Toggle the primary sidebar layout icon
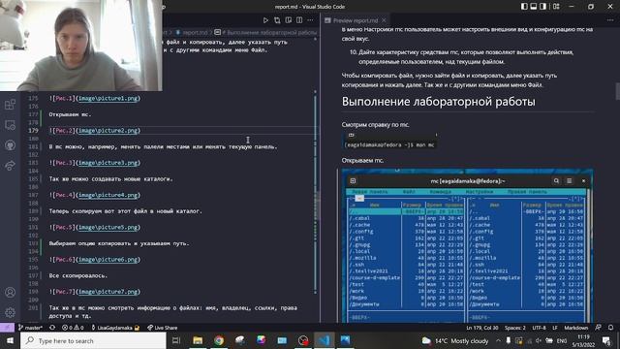620x349 pixels. (x=524, y=7)
